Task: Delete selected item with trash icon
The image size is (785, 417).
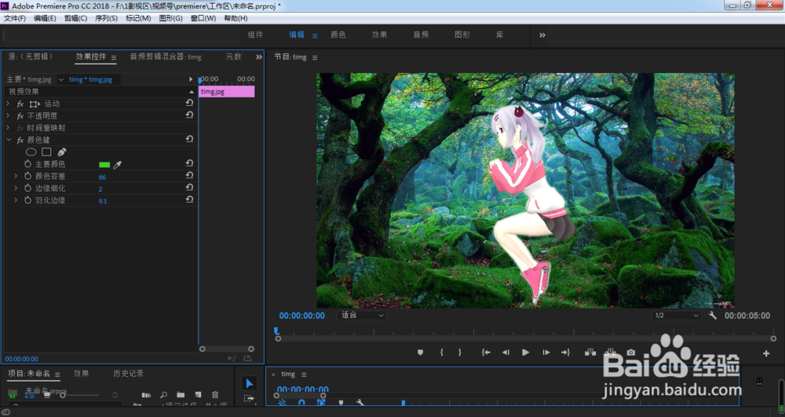Action: click(x=215, y=395)
